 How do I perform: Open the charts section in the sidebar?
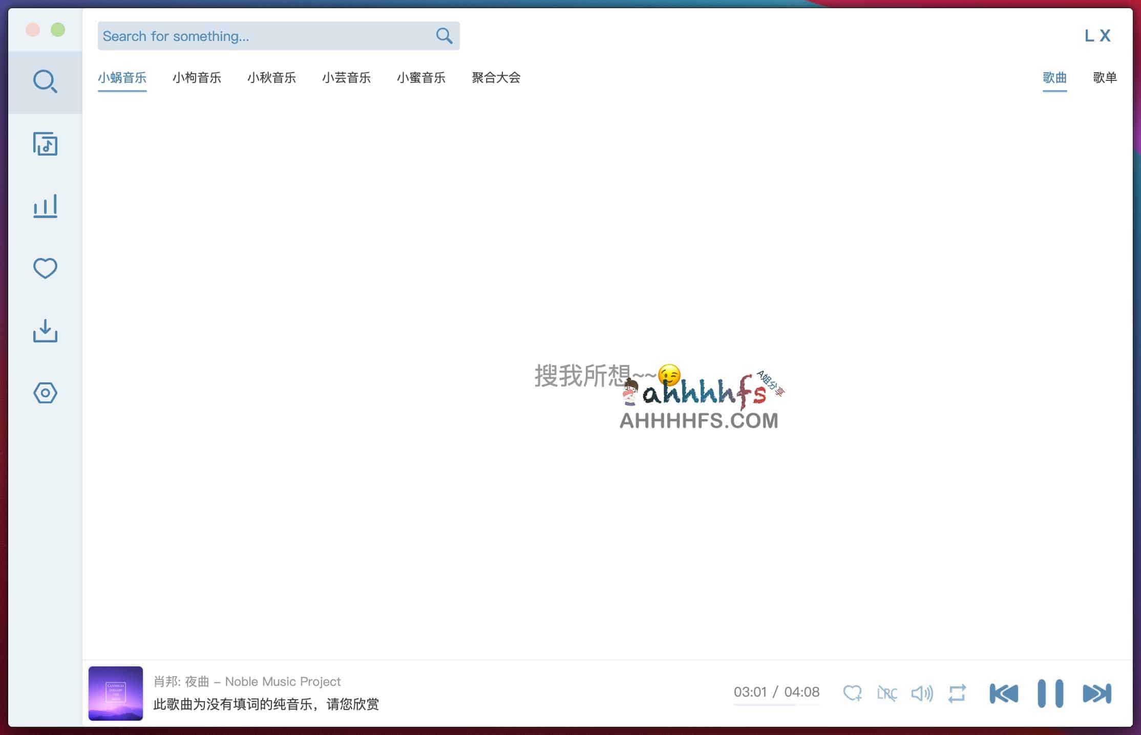(x=45, y=206)
